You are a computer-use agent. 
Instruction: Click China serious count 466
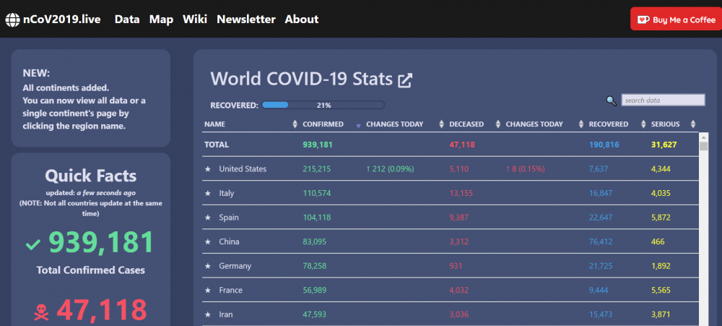(658, 241)
